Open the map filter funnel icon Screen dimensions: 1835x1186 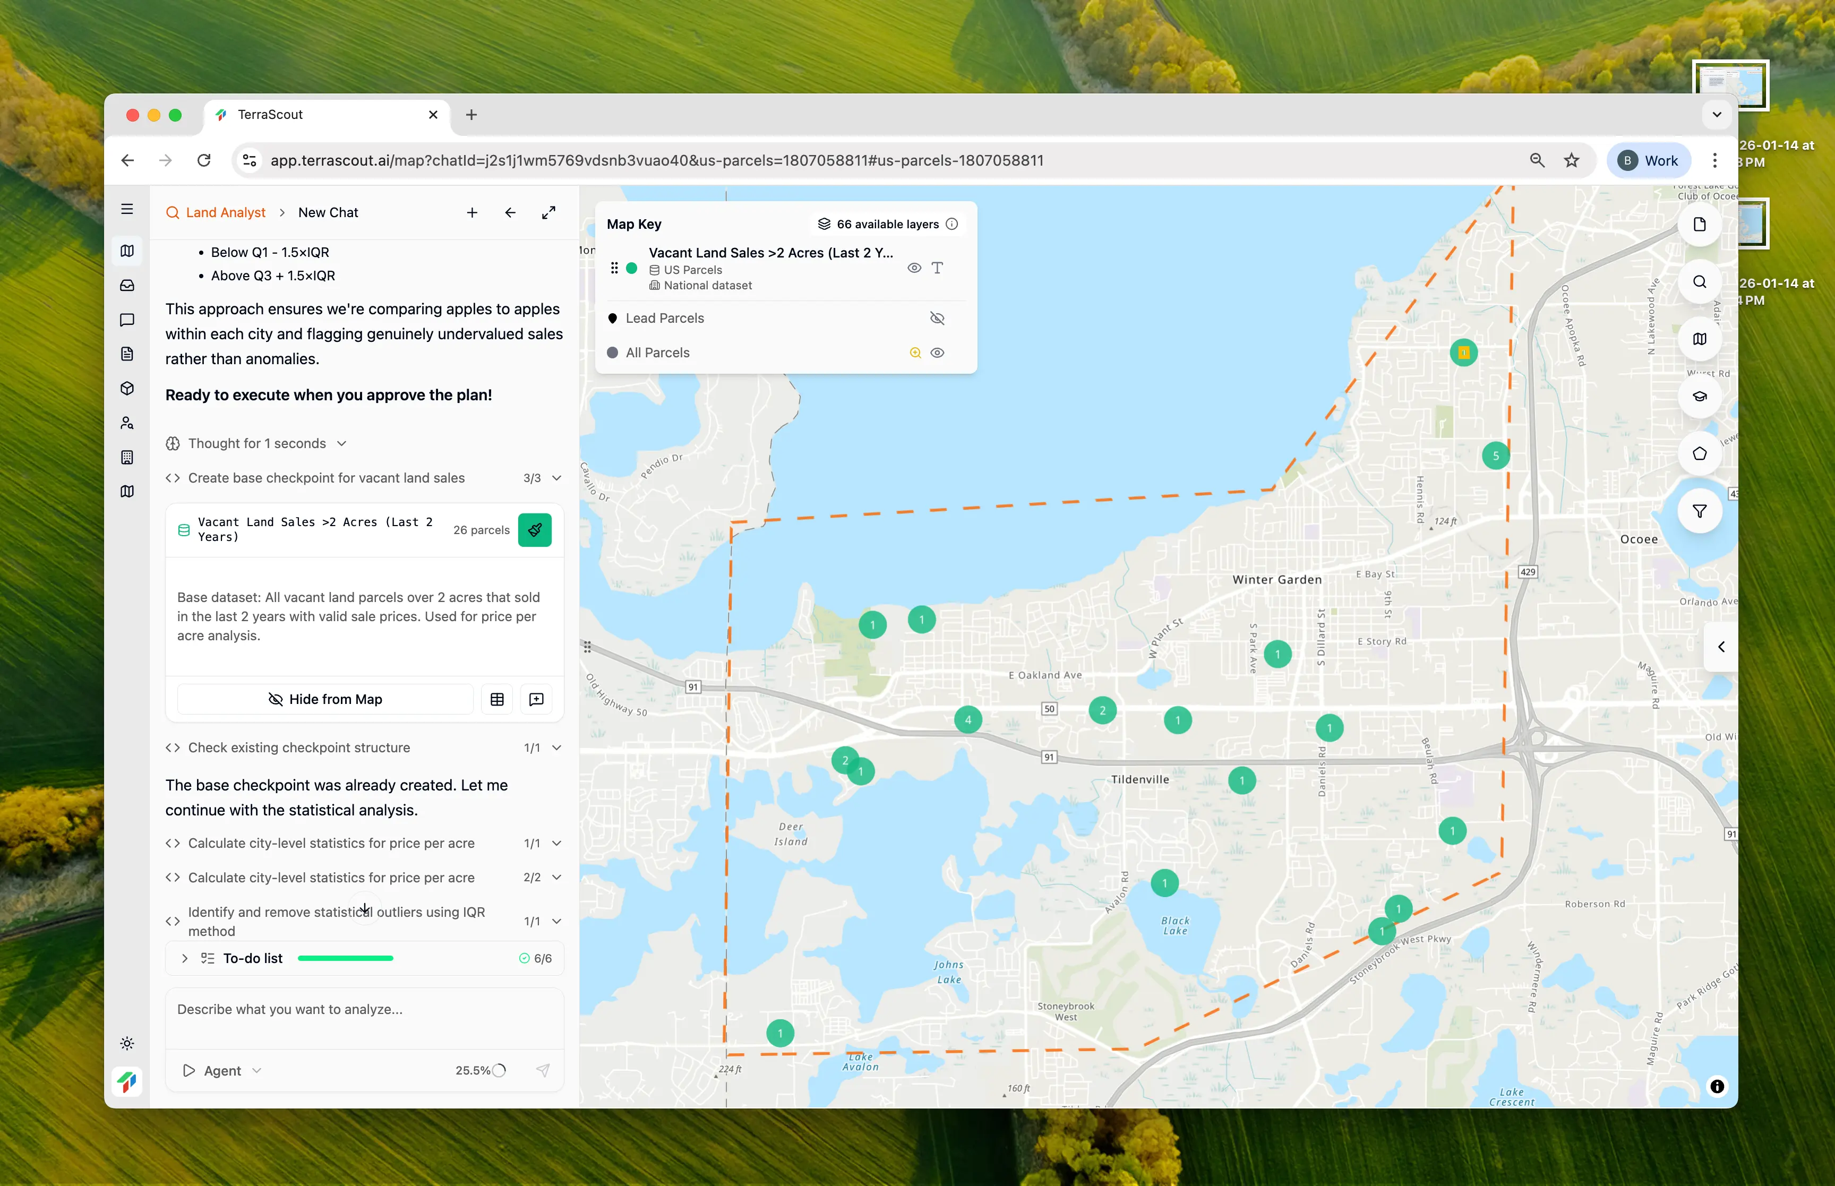tap(1699, 511)
